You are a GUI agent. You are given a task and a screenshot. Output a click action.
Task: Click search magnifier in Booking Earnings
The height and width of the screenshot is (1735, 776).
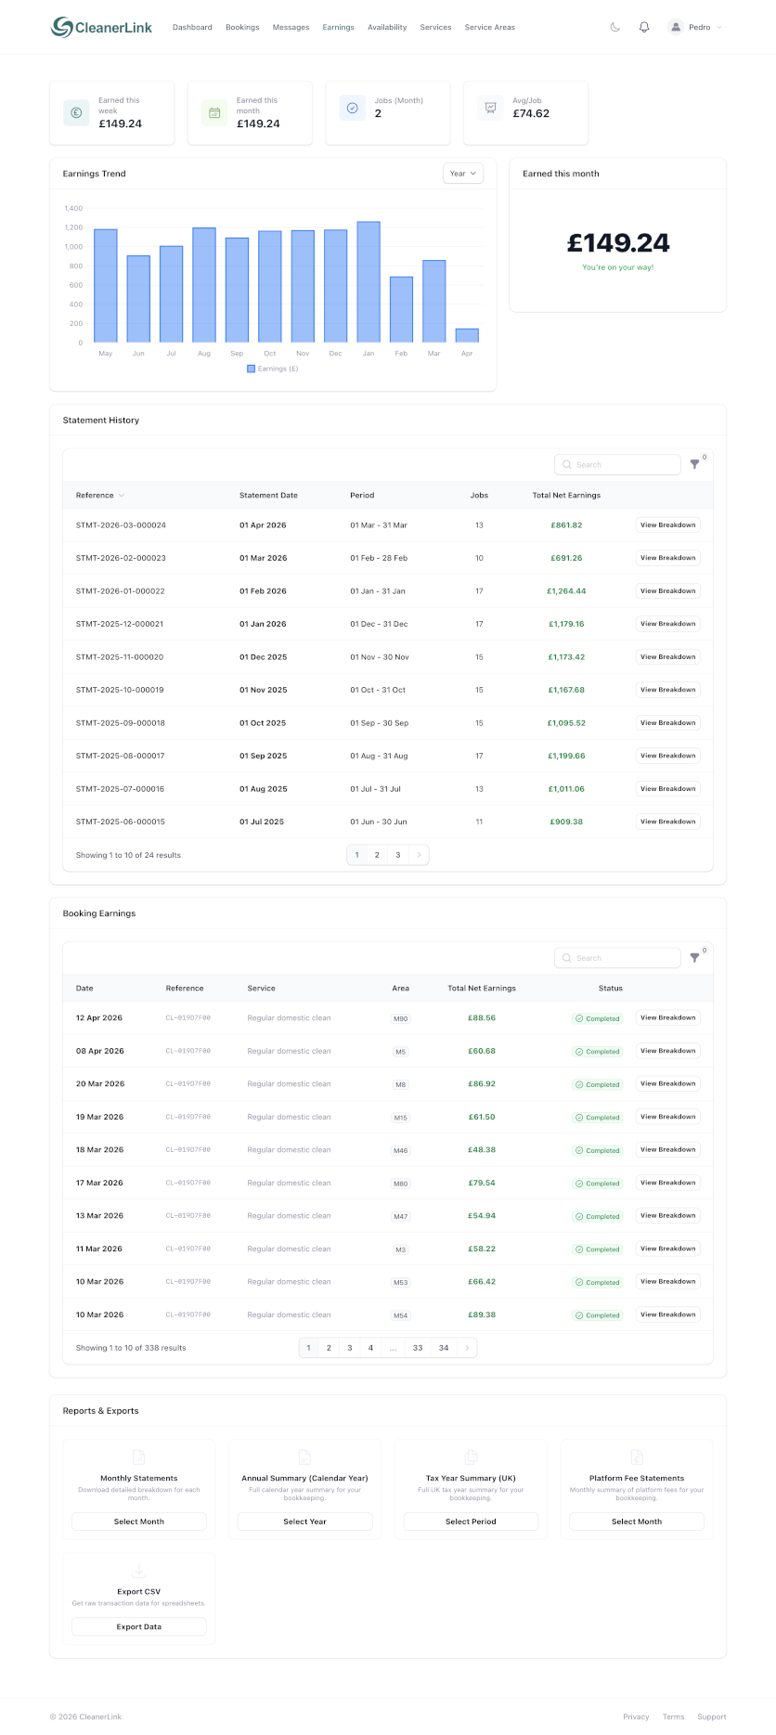tap(567, 957)
